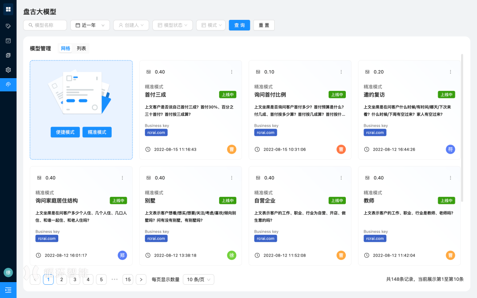Click the 符 avatar on 邀约复访 card

point(450,149)
